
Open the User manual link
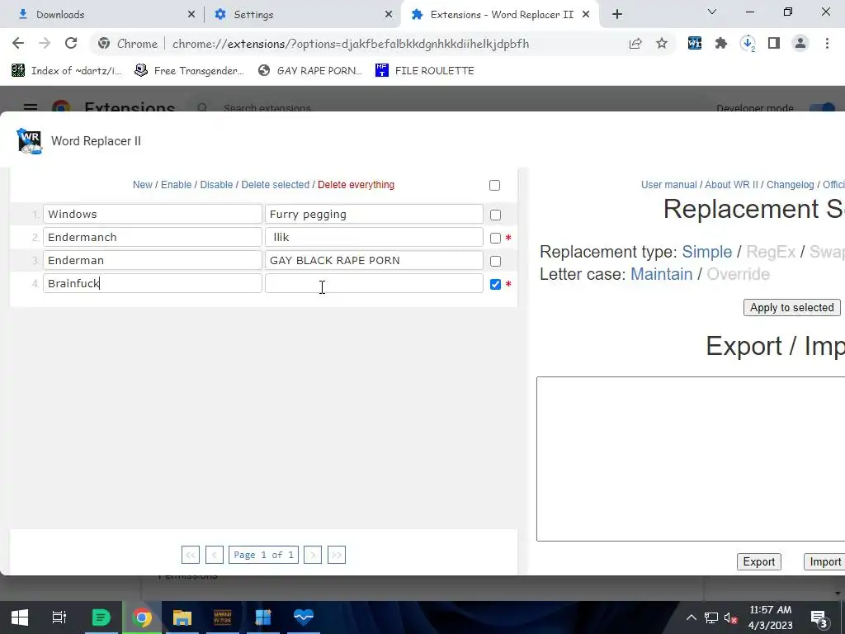(x=668, y=185)
